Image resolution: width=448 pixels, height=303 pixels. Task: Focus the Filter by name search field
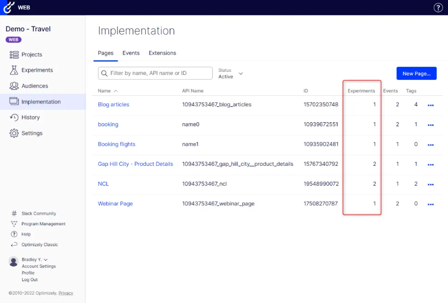tap(155, 73)
